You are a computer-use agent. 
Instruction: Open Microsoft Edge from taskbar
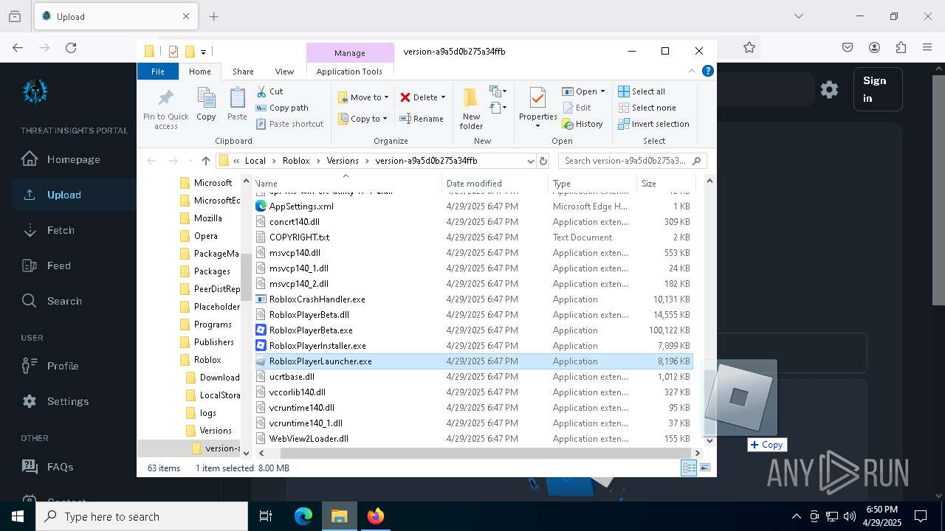[x=303, y=516]
